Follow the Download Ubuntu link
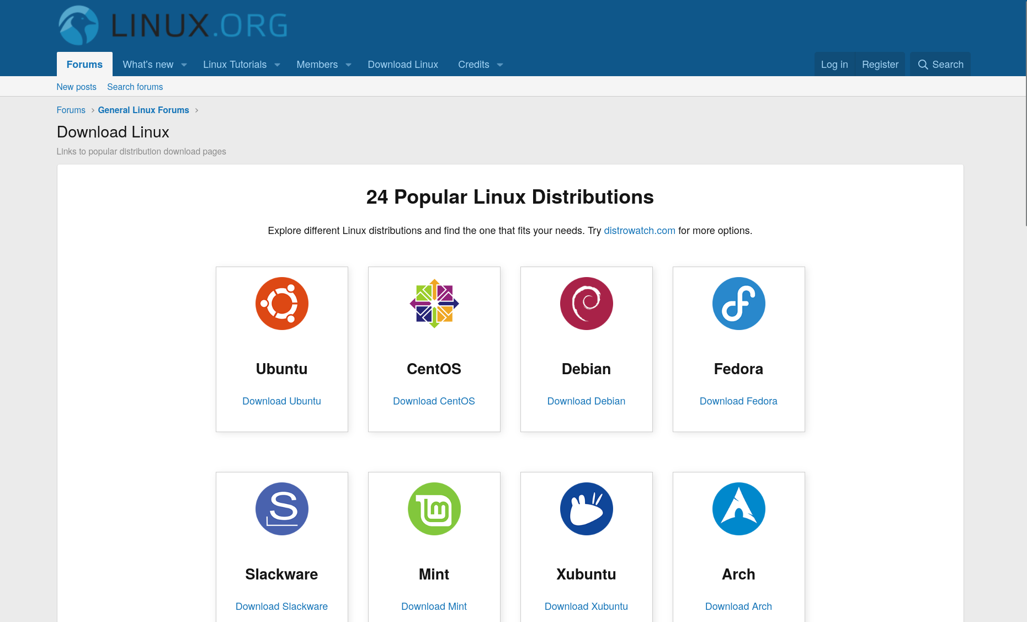 tap(281, 401)
